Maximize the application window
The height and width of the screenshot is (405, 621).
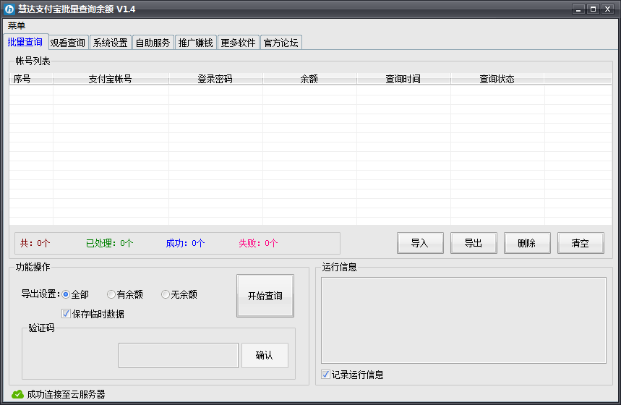pyautogui.click(x=593, y=9)
